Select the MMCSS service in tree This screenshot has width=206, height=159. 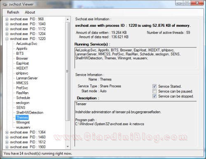(22, 83)
